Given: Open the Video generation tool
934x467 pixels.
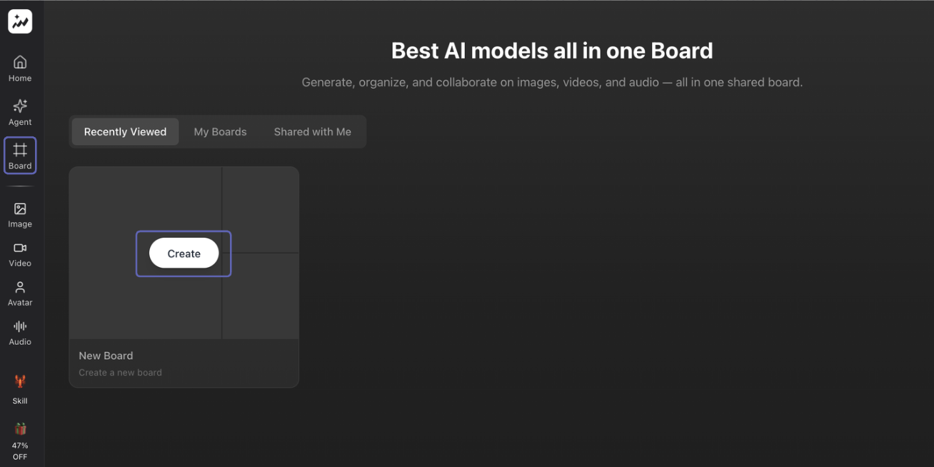Looking at the screenshot, I should point(19,252).
